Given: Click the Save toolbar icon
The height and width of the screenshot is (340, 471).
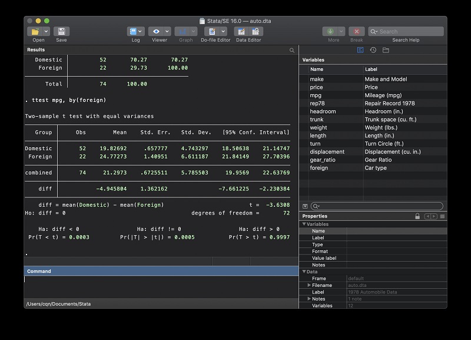Looking at the screenshot, I should pos(61,31).
